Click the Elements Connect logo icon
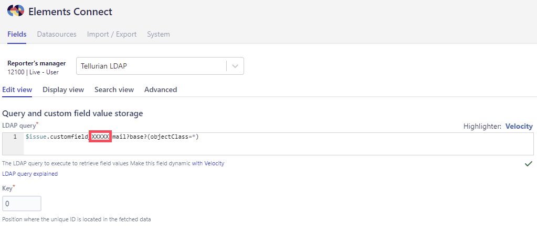537x237 pixels. 16,11
